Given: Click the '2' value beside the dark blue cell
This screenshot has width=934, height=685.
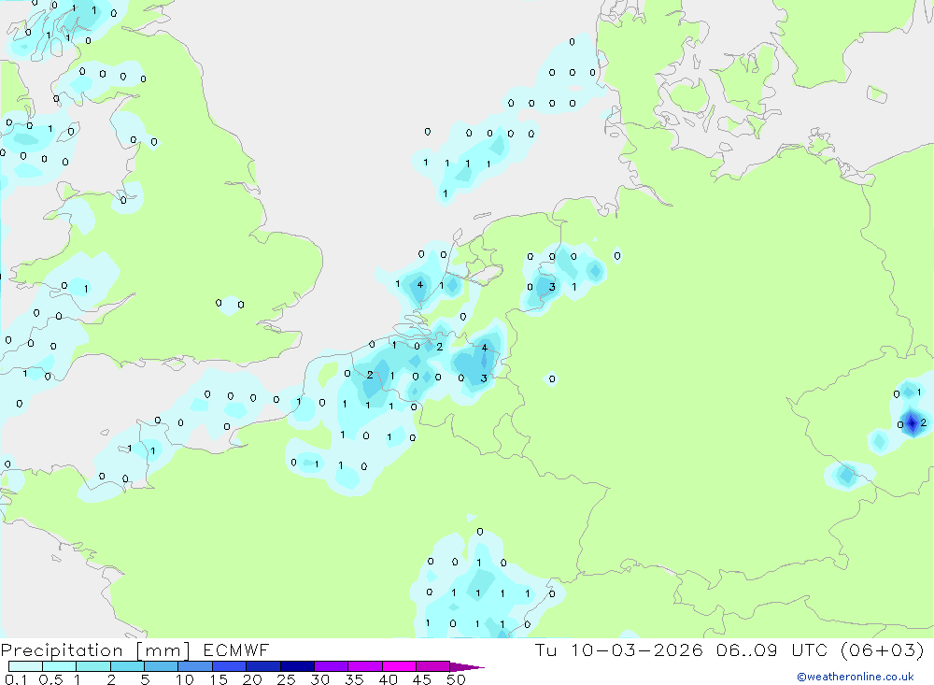Looking at the screenshot, I should [924, 422].
